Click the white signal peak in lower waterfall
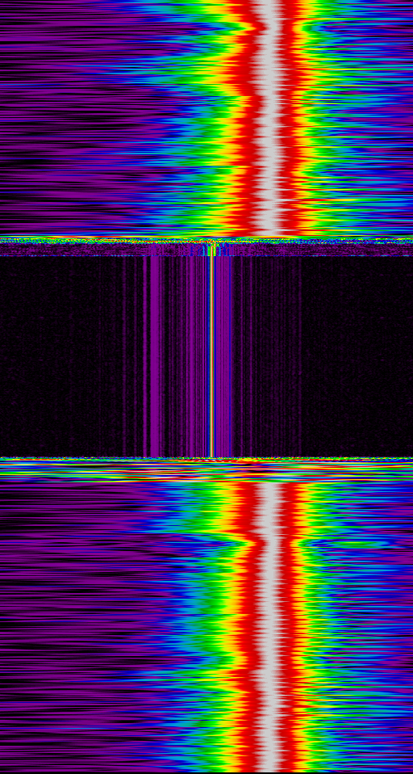Viewport: 413px width, 774px height. tap(273, 627)
